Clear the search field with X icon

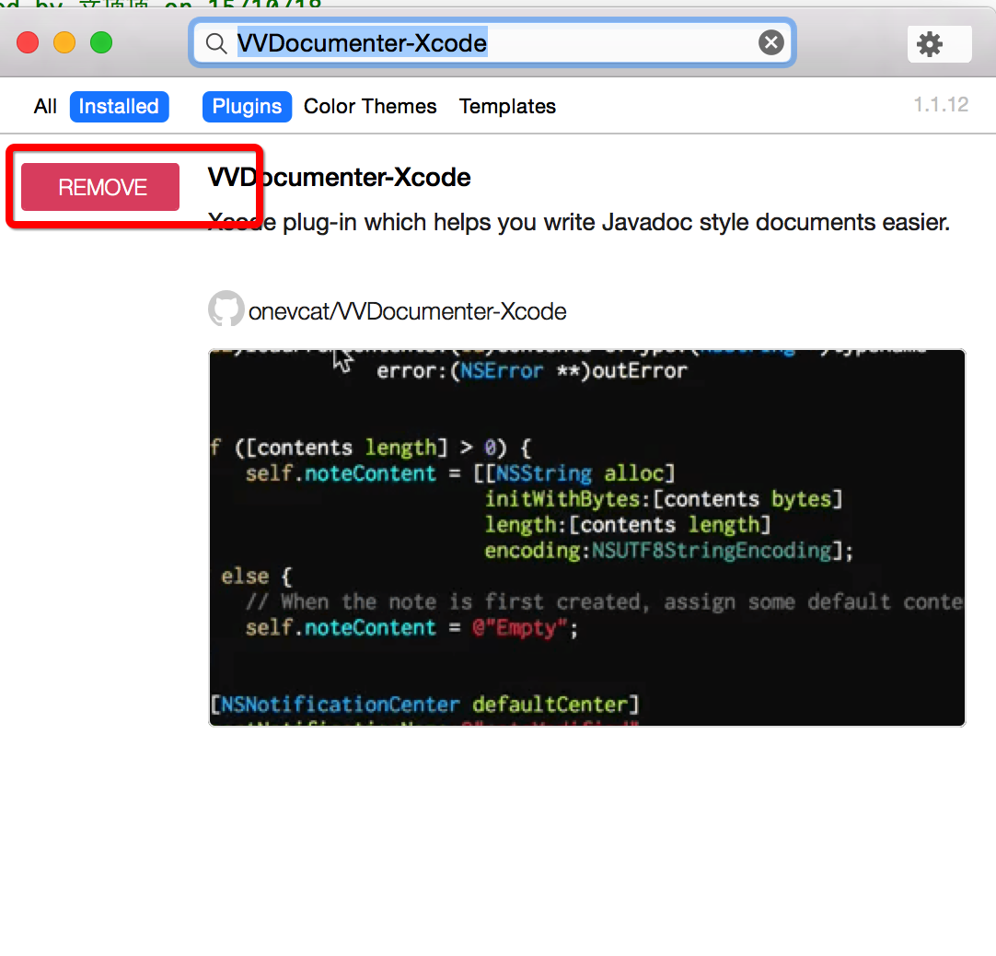pos(770,42)
